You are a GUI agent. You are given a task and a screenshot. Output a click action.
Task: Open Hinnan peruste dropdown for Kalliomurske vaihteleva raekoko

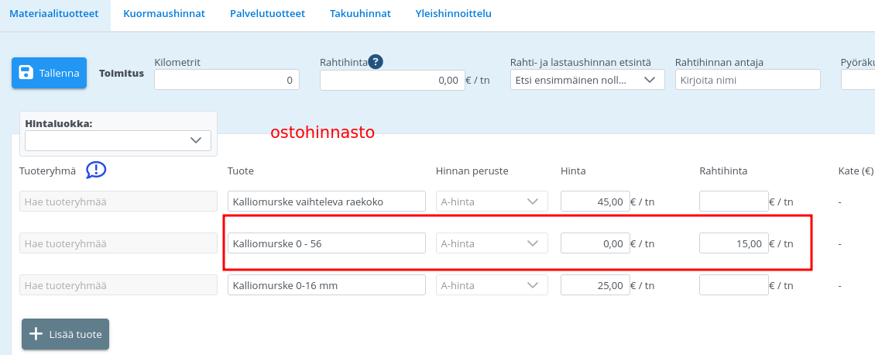click(x=492, y=202)
